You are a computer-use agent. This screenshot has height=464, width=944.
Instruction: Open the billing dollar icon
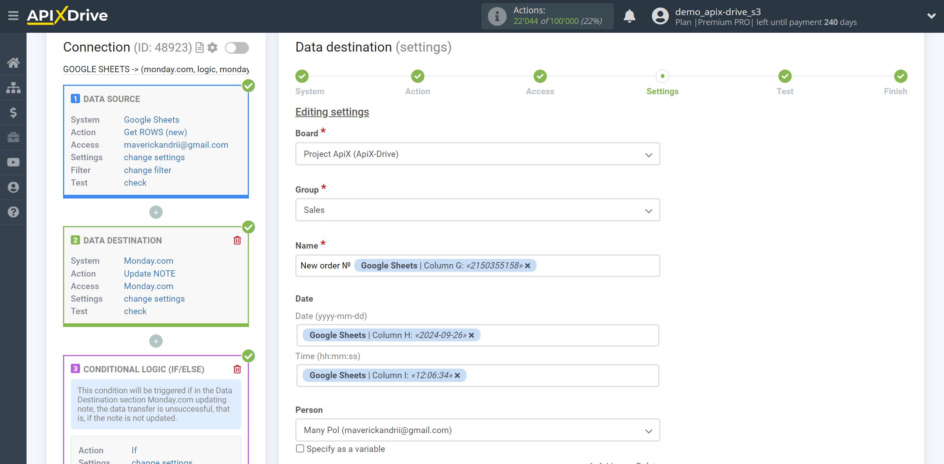(x=13, y=112)
